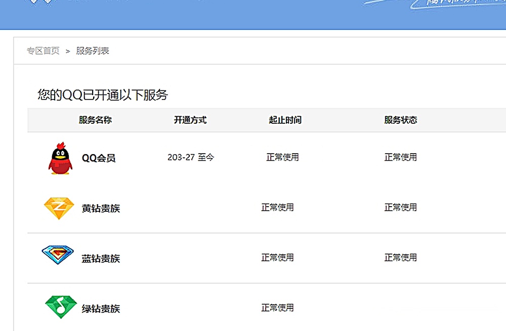506x331 pixels.
Task: Click the 开通方式 column header
Action: 190,120
